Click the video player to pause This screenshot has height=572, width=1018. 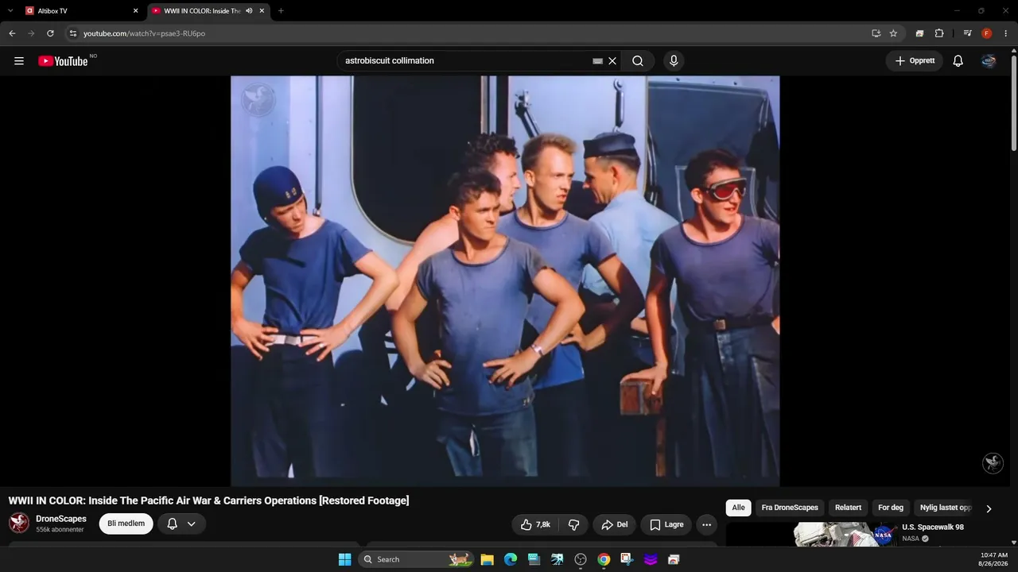pyautogui.click(x=505, y=281)
